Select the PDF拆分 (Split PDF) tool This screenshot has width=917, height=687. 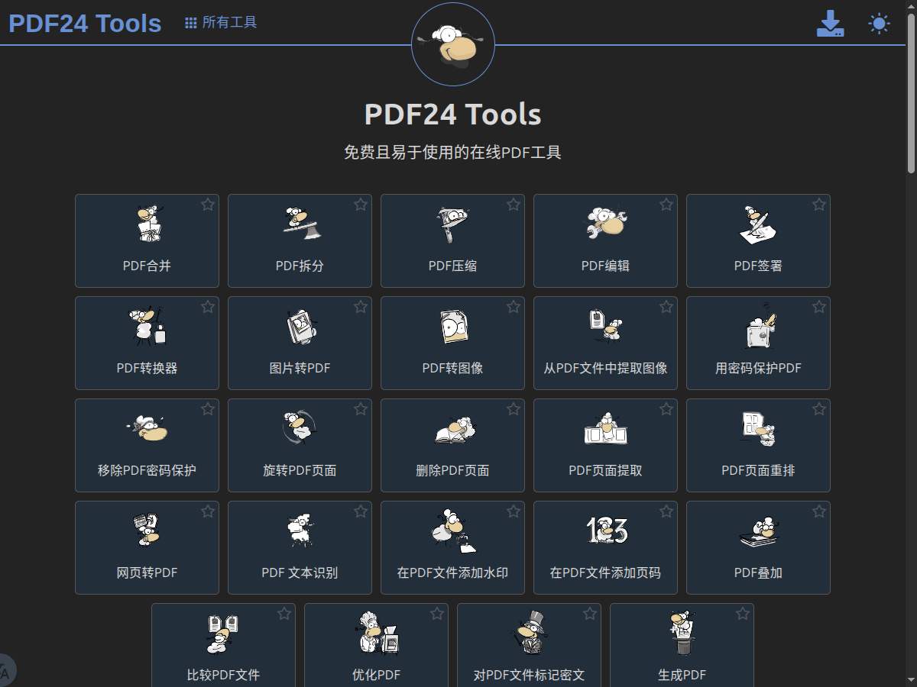pos(300,240)
